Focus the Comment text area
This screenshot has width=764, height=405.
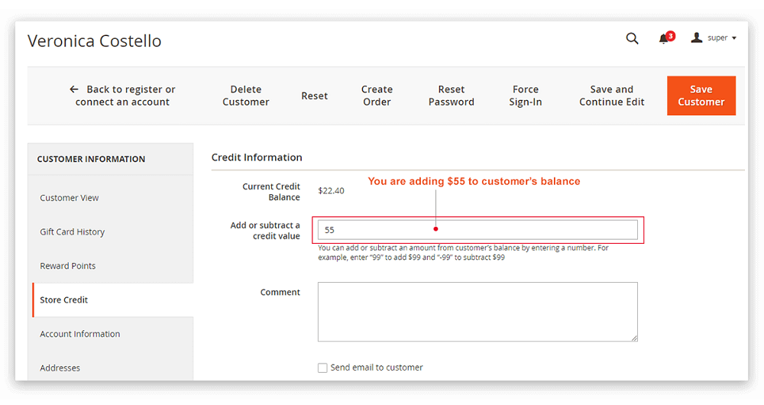[477, 312]
